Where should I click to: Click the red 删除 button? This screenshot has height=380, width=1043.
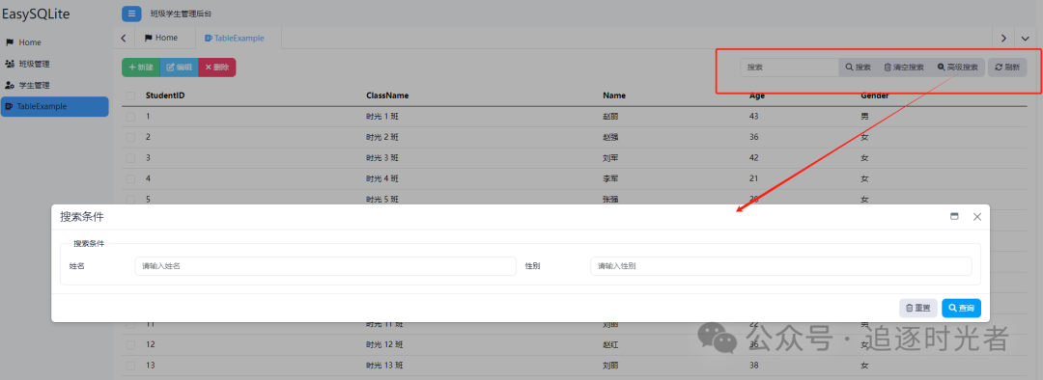(x=217, y=68)
